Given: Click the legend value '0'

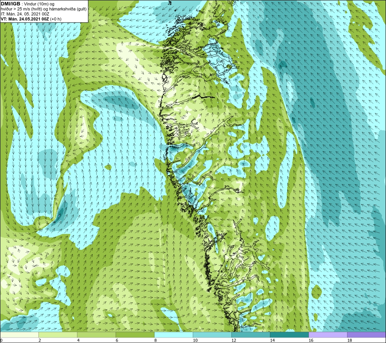Looking at the screenshot, I should (1, 341).
